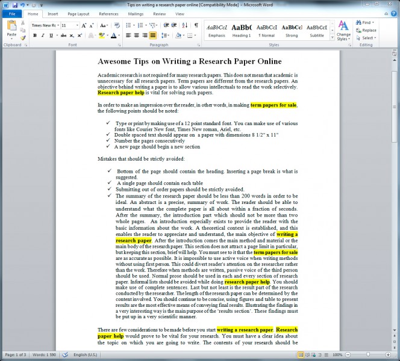
Task: Click the Numbering list icon
Action: pos(140,25)
